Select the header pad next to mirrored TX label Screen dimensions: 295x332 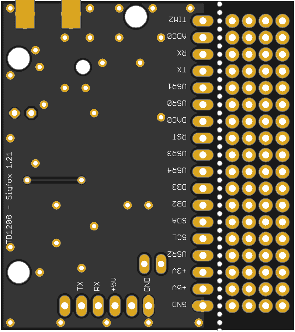coord(202,71)
